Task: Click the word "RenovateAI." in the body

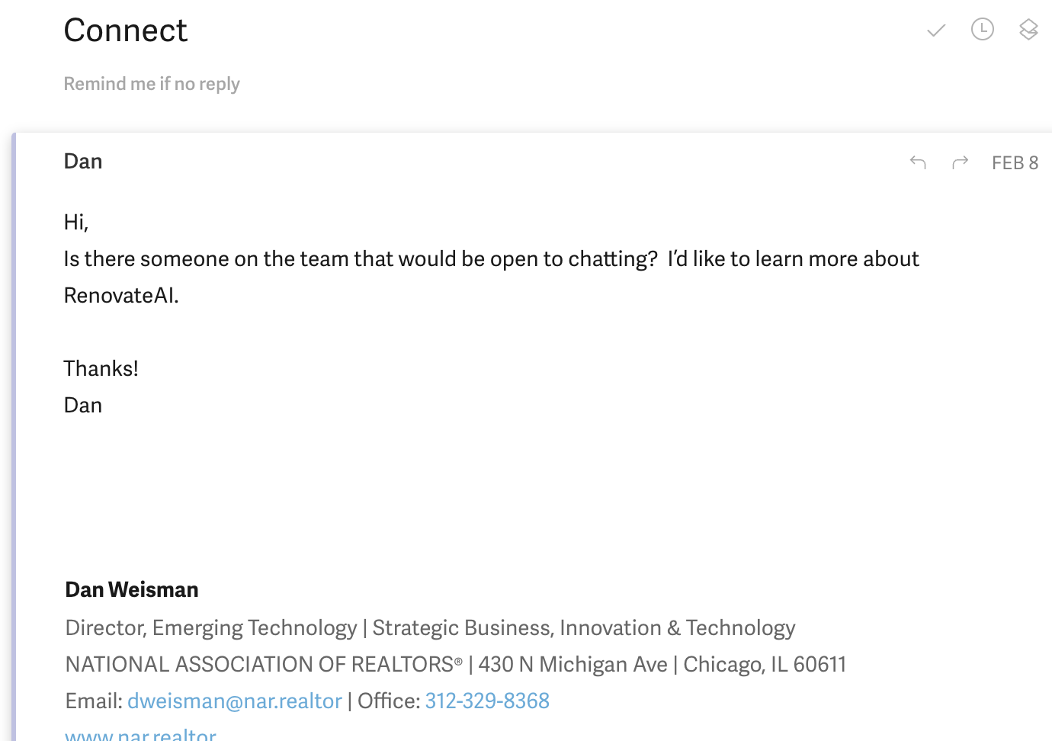Action: [121, 296]
